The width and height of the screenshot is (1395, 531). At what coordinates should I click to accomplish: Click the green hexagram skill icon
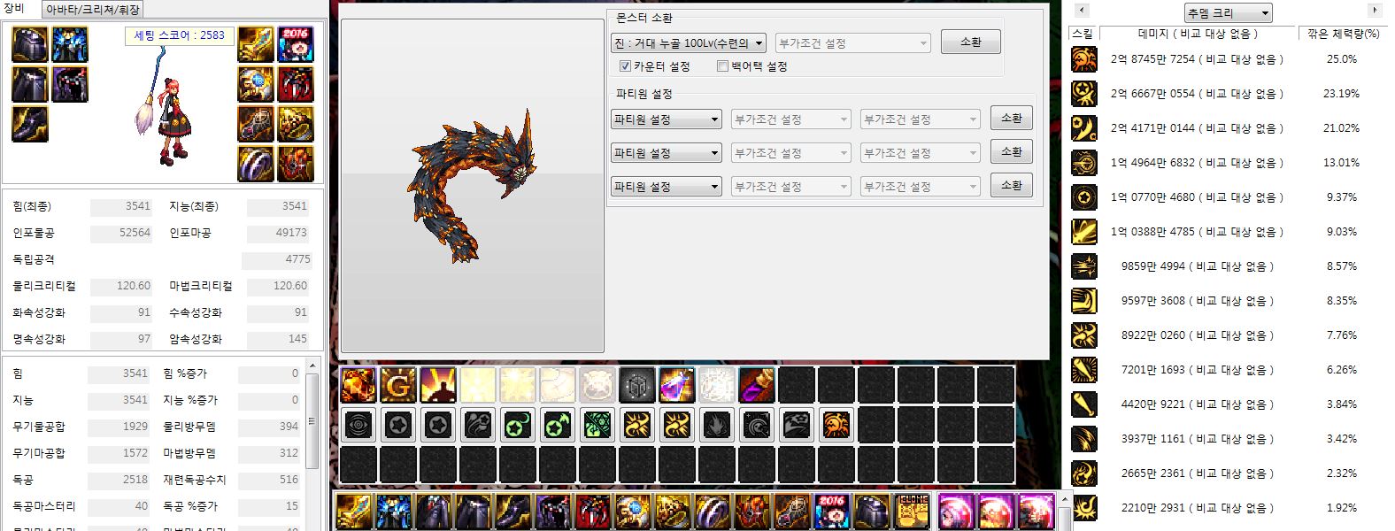click(597, 426)
